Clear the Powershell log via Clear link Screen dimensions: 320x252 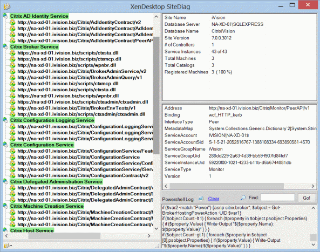tap(214, 199)
